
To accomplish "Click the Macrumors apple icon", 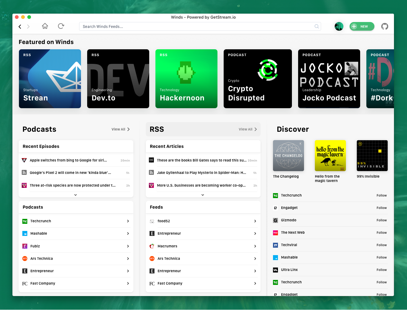I will [152, 246].
